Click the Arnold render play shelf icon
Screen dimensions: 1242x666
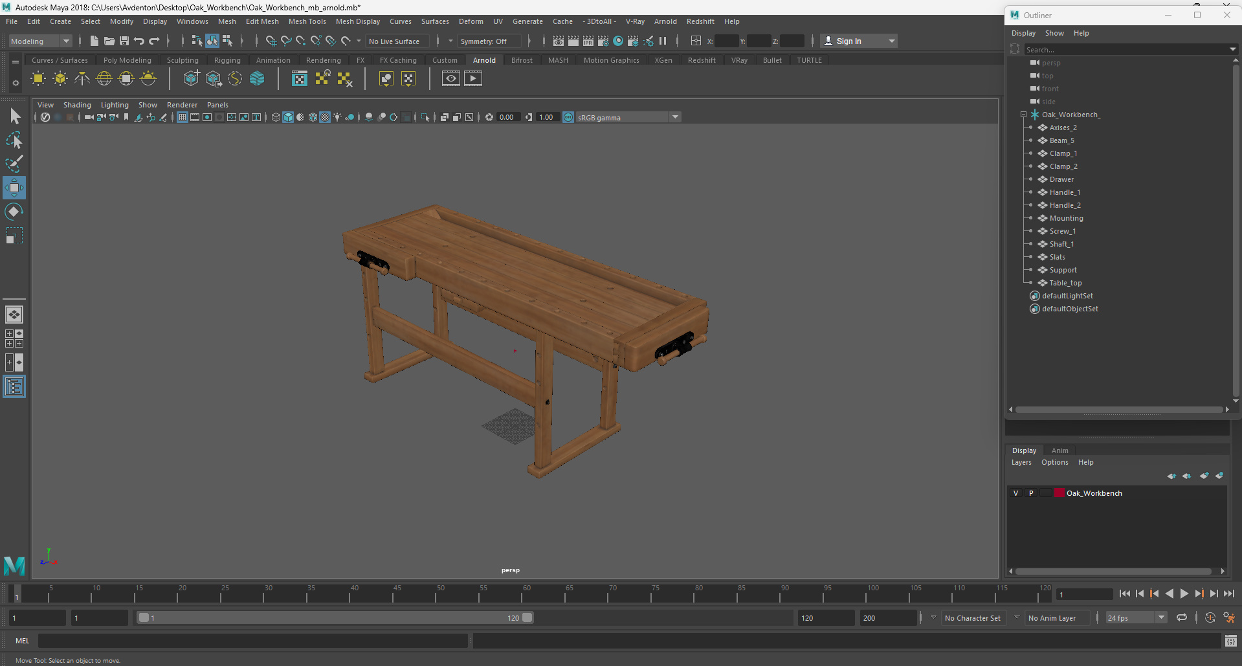[473, 79]
